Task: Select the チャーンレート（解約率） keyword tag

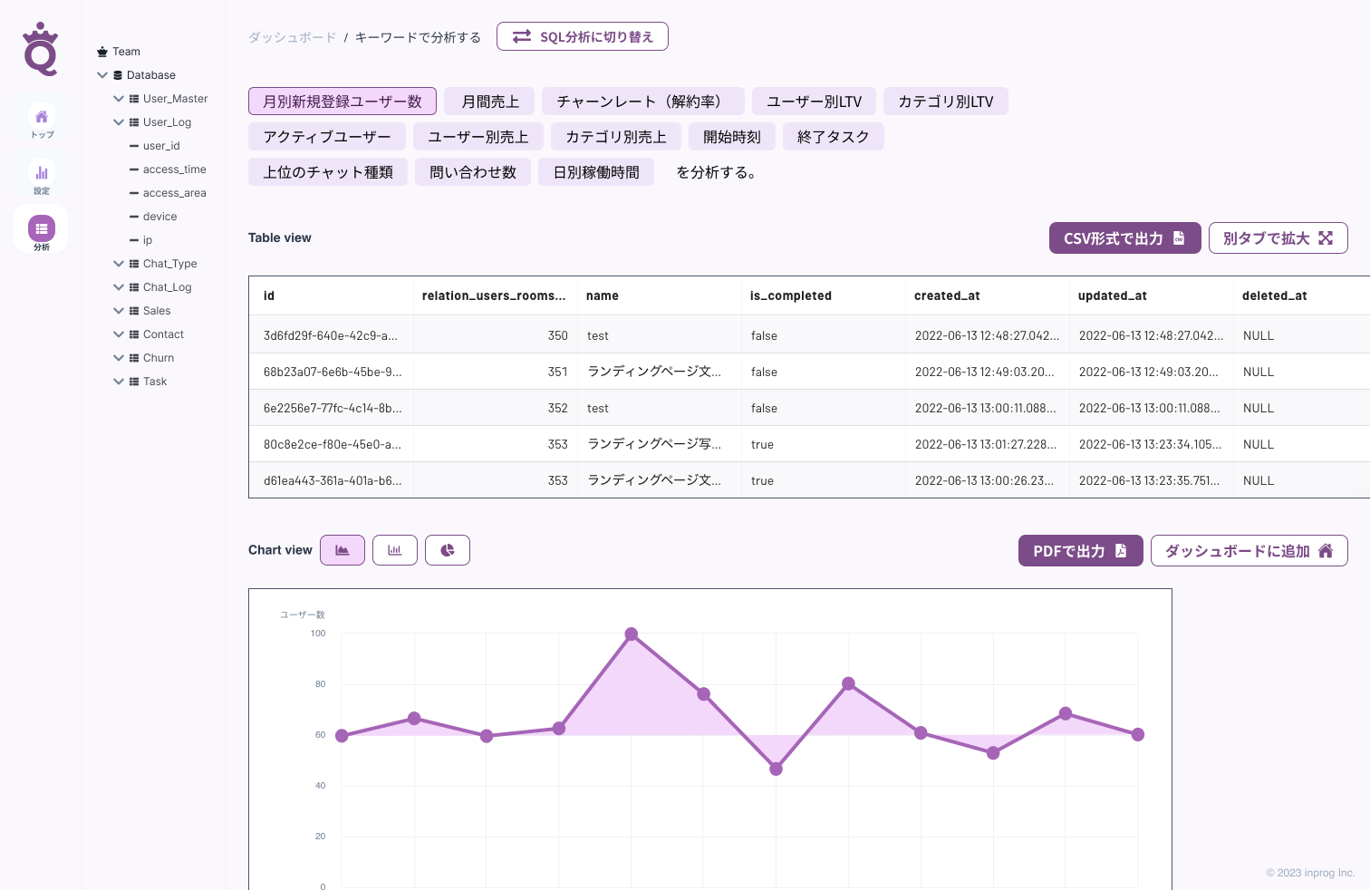Action: pyautogui.click(x=643, y=102)
